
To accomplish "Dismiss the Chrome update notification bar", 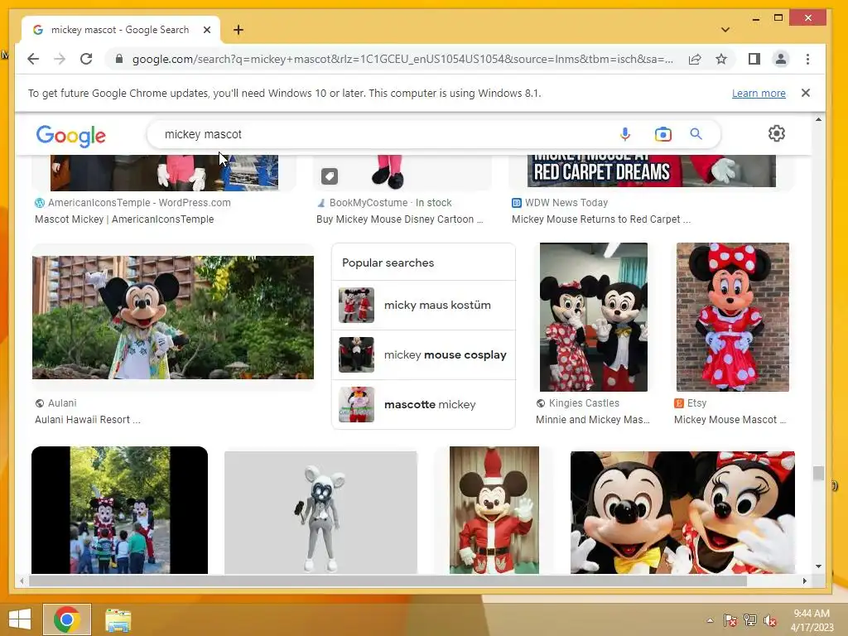I will pyautogui.click(x=805, y=93).
